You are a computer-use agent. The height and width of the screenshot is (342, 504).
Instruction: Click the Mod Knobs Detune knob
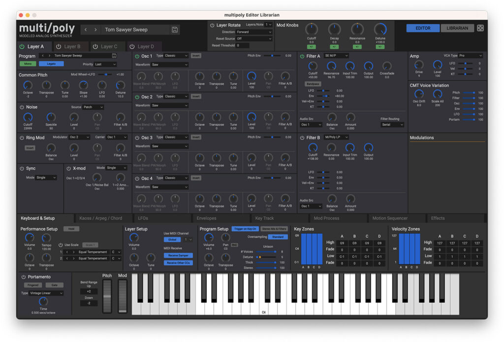(x=380, y=30)
